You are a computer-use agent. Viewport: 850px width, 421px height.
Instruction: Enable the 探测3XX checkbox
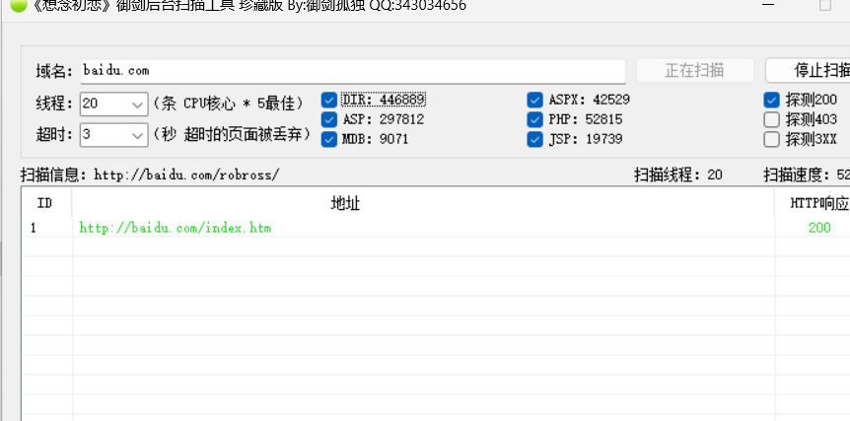pyautogui.click(x=771, y=139)
